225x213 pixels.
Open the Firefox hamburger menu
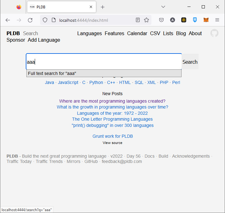(217, 20)
